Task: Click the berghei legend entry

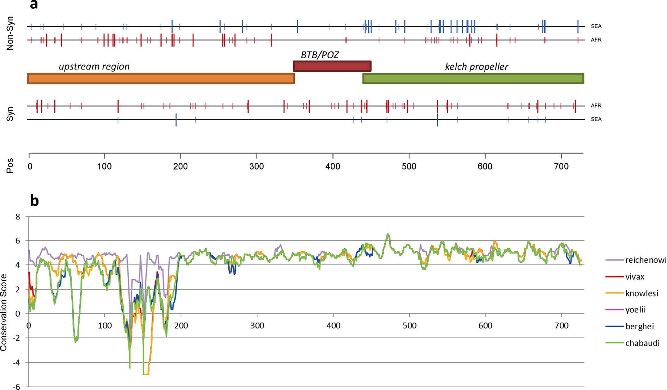Action: pos(639,327)
